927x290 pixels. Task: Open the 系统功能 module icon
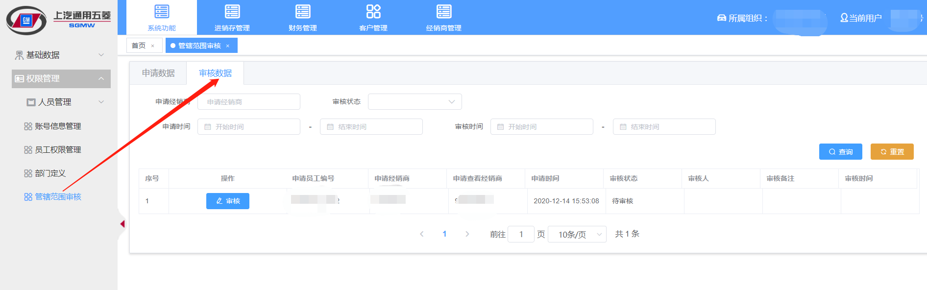(162, 12)
